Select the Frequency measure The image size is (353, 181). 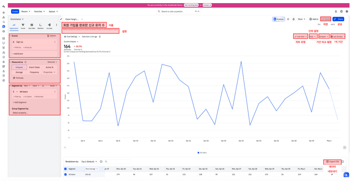(x=34, y=72)
